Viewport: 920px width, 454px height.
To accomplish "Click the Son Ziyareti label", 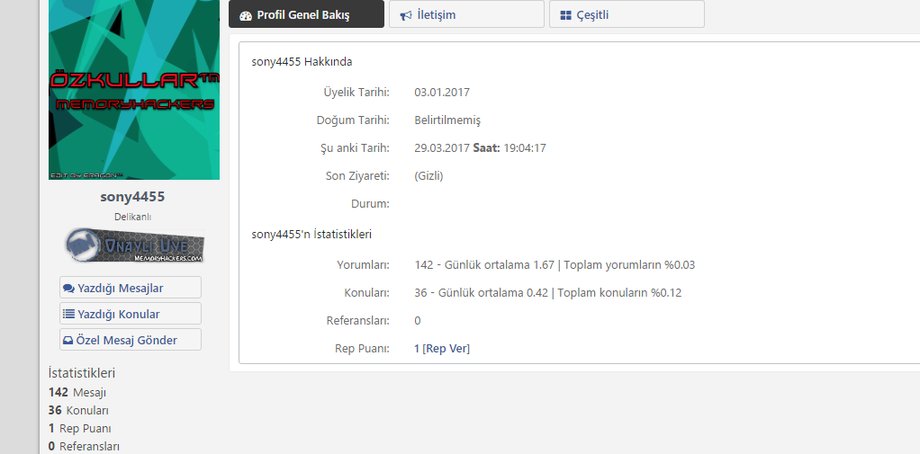I will pos(358,175).
